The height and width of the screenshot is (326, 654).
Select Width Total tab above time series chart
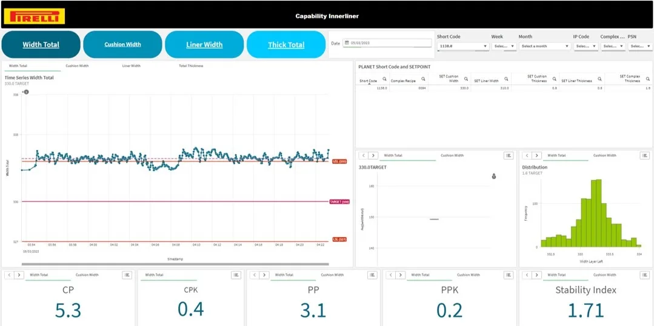pyautogui.click(x=18, y=66)
